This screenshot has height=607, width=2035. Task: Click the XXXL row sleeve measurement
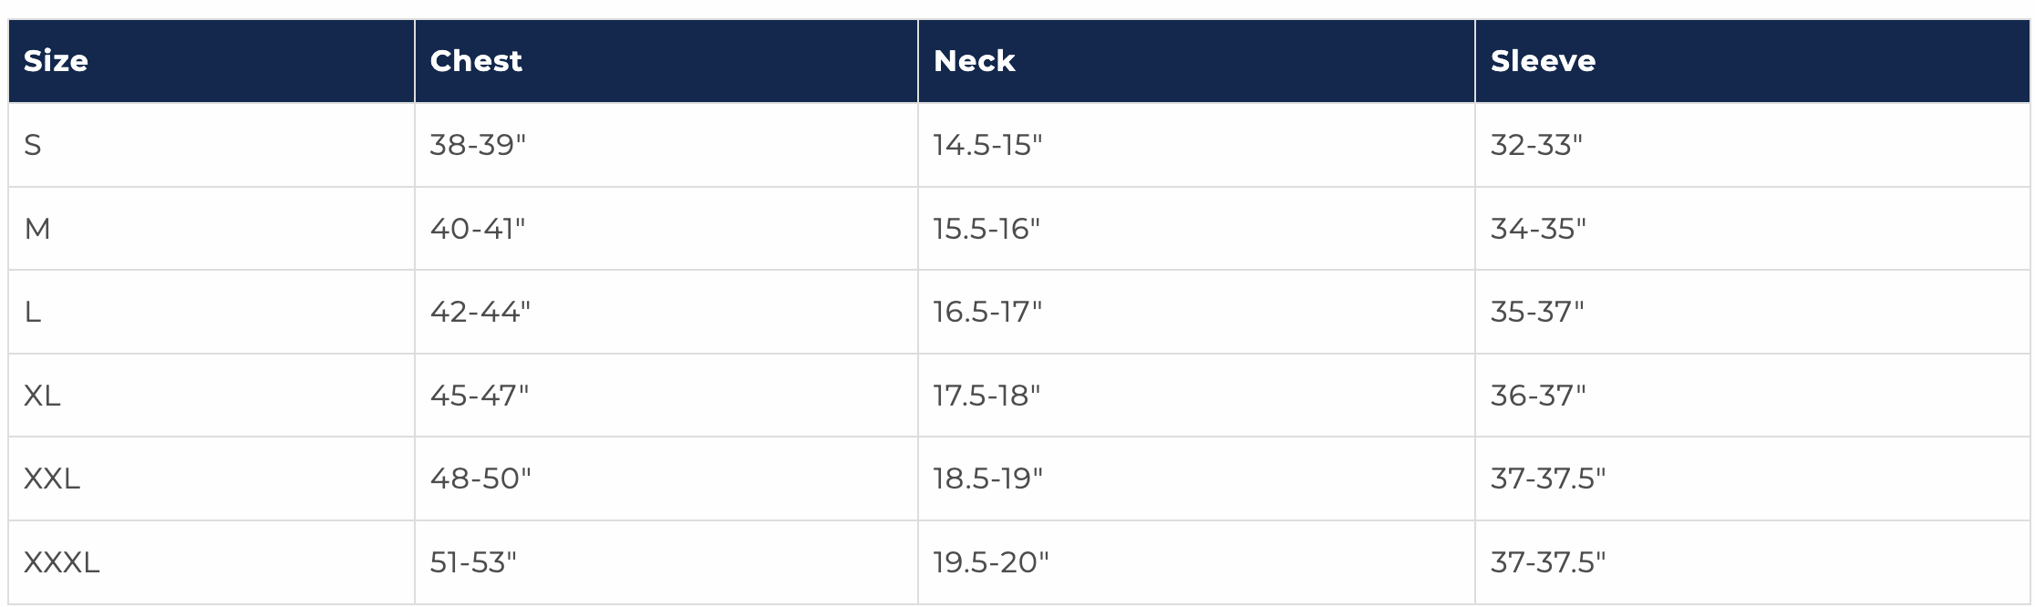[x=1548, y=562]
